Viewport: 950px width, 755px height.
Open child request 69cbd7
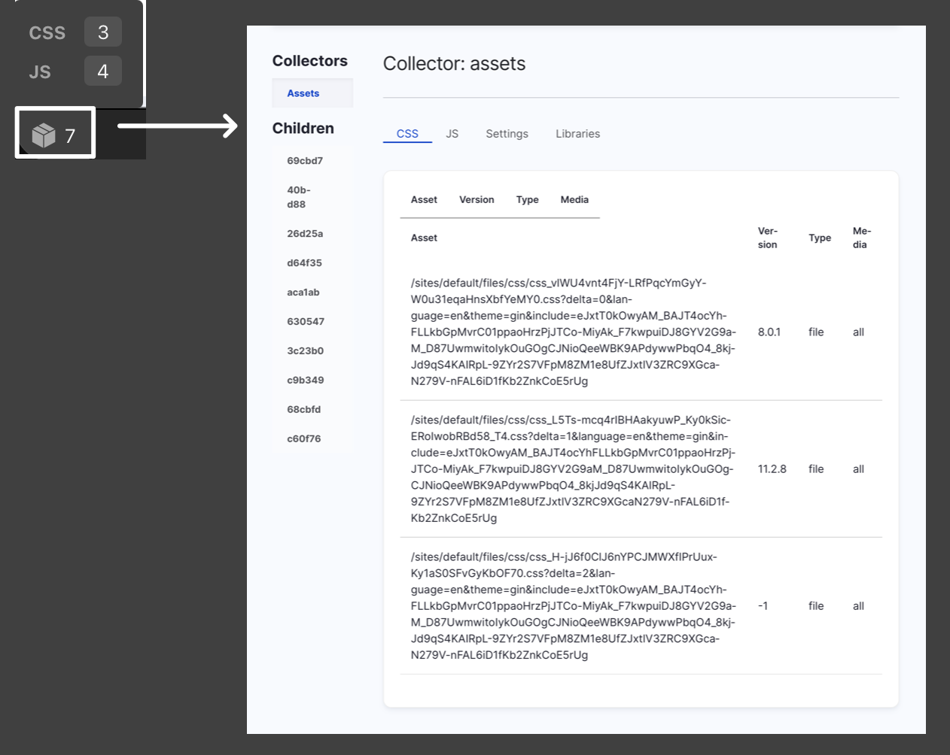[x=305, y=161]
